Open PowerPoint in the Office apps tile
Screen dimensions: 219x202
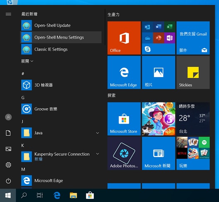[158, 38]
